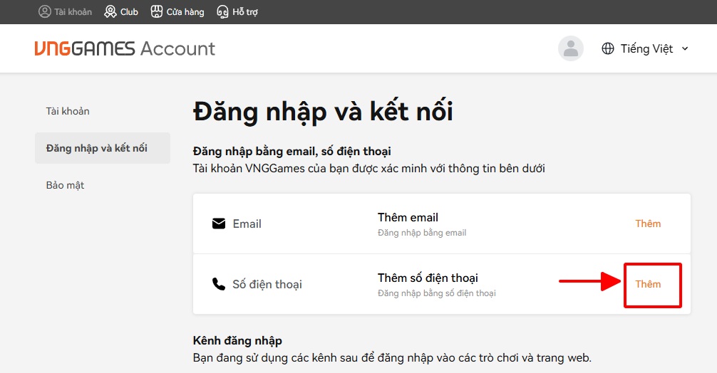Select Đăng nhập và kết nối sidebar item
717x373 pixels.
pyautogui.click(x=97, y=148)
